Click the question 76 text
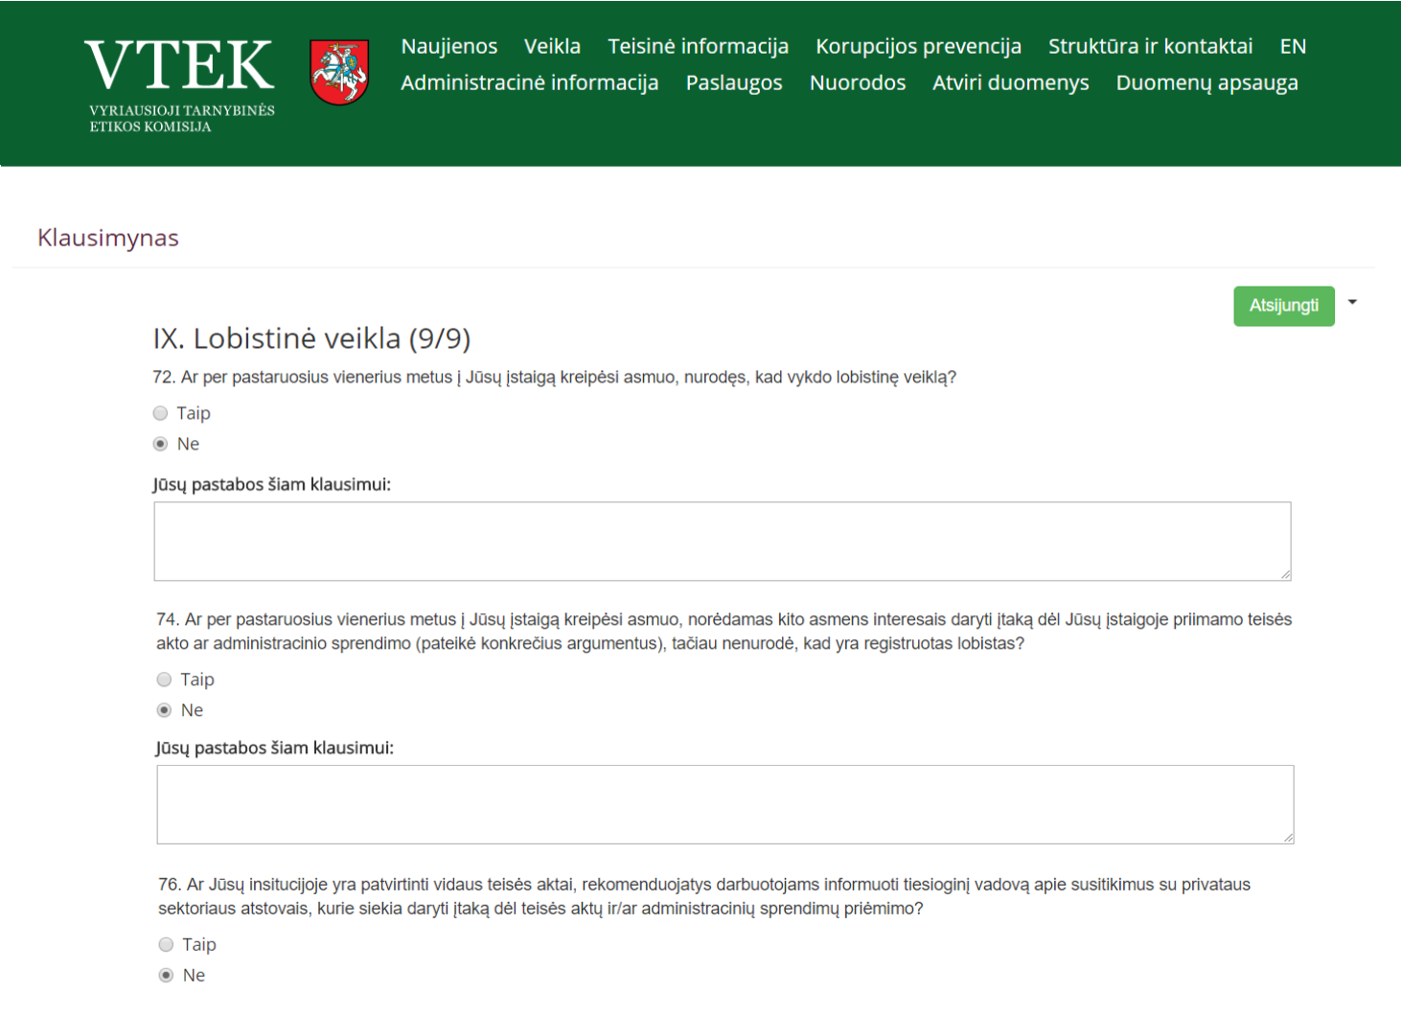The height and width of the screenshot is (1016, 1401). coord(704,896)
